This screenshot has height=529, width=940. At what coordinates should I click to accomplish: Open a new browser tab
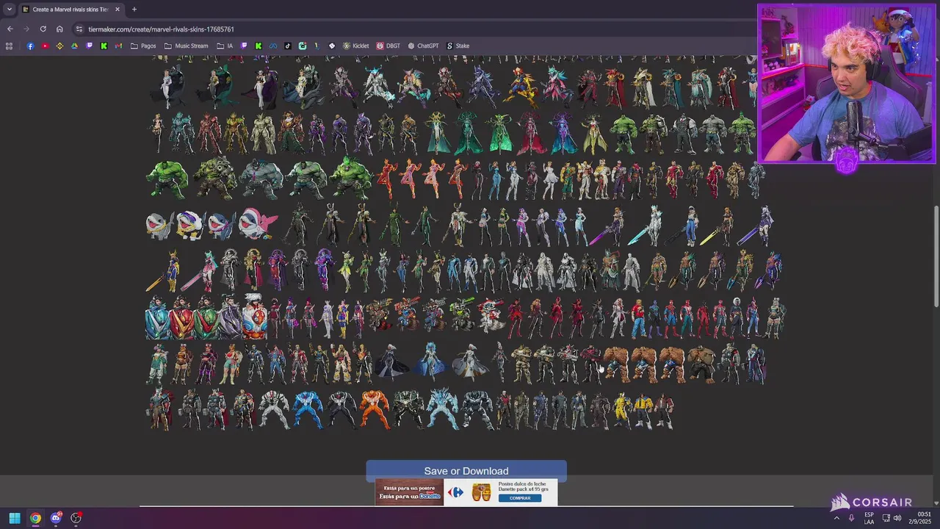(134, 10)
